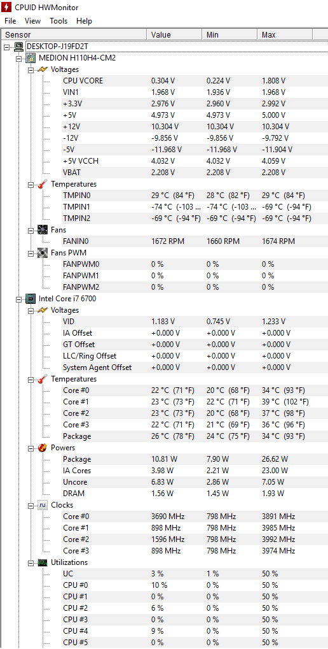Click the Sensor column header

(x=74, y=35)
